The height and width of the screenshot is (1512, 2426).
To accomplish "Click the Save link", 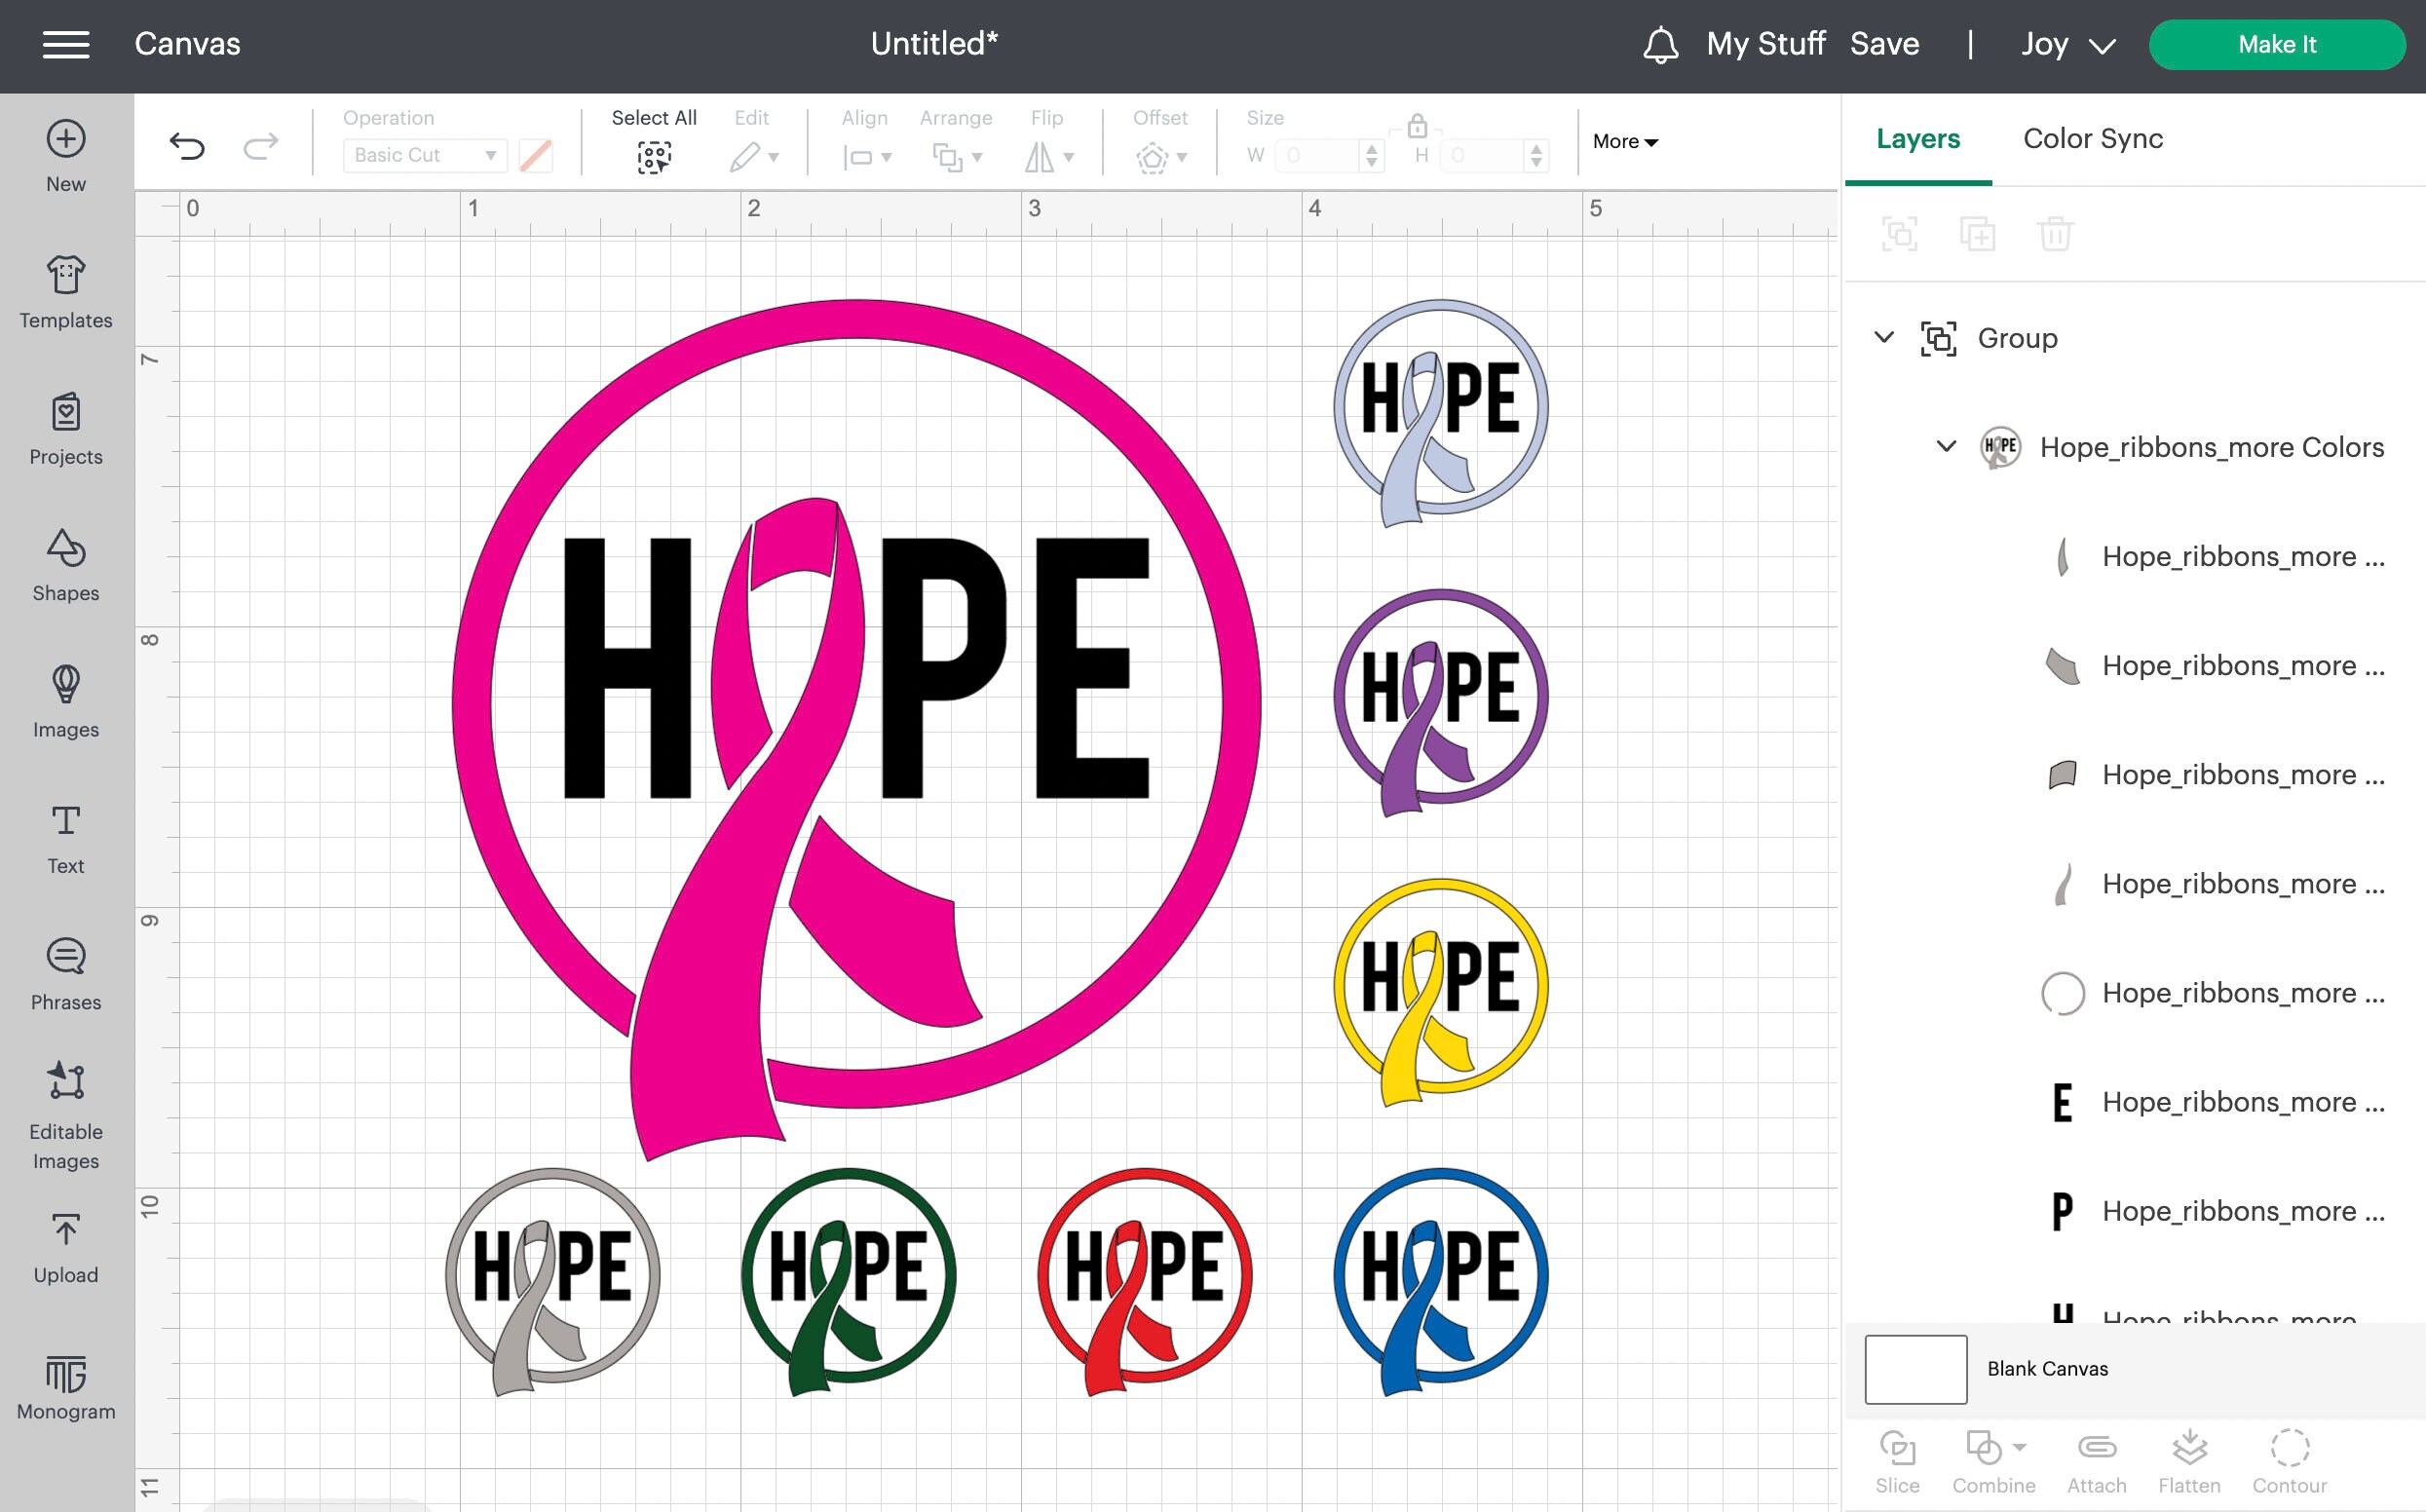I will click(1885, 44).
